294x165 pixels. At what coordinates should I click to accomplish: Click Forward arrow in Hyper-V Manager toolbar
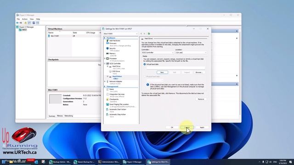click(x=21, y=23)
